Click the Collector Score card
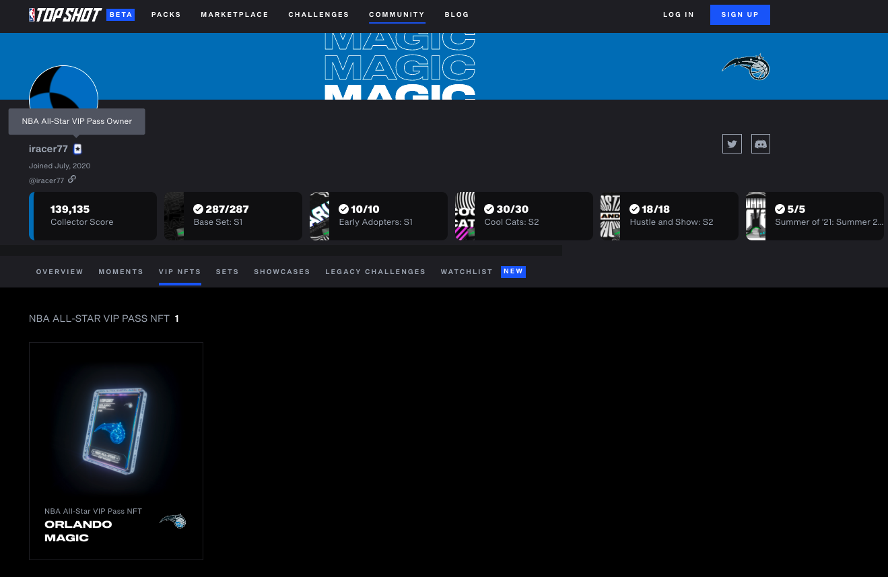888x577 pixels. [x=93, y=216]
